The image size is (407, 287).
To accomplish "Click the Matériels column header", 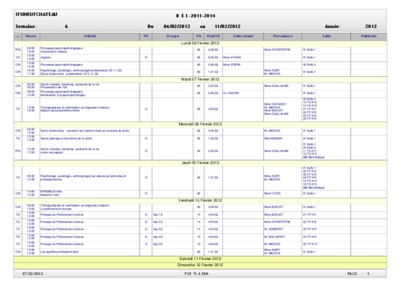I will [x=369, y=37].
